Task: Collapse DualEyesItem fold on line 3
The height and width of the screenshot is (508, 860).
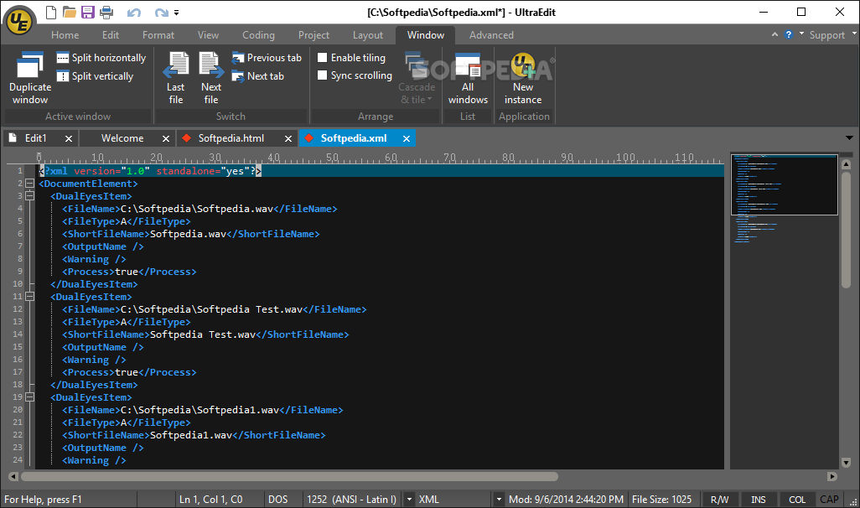Action: 29,196
